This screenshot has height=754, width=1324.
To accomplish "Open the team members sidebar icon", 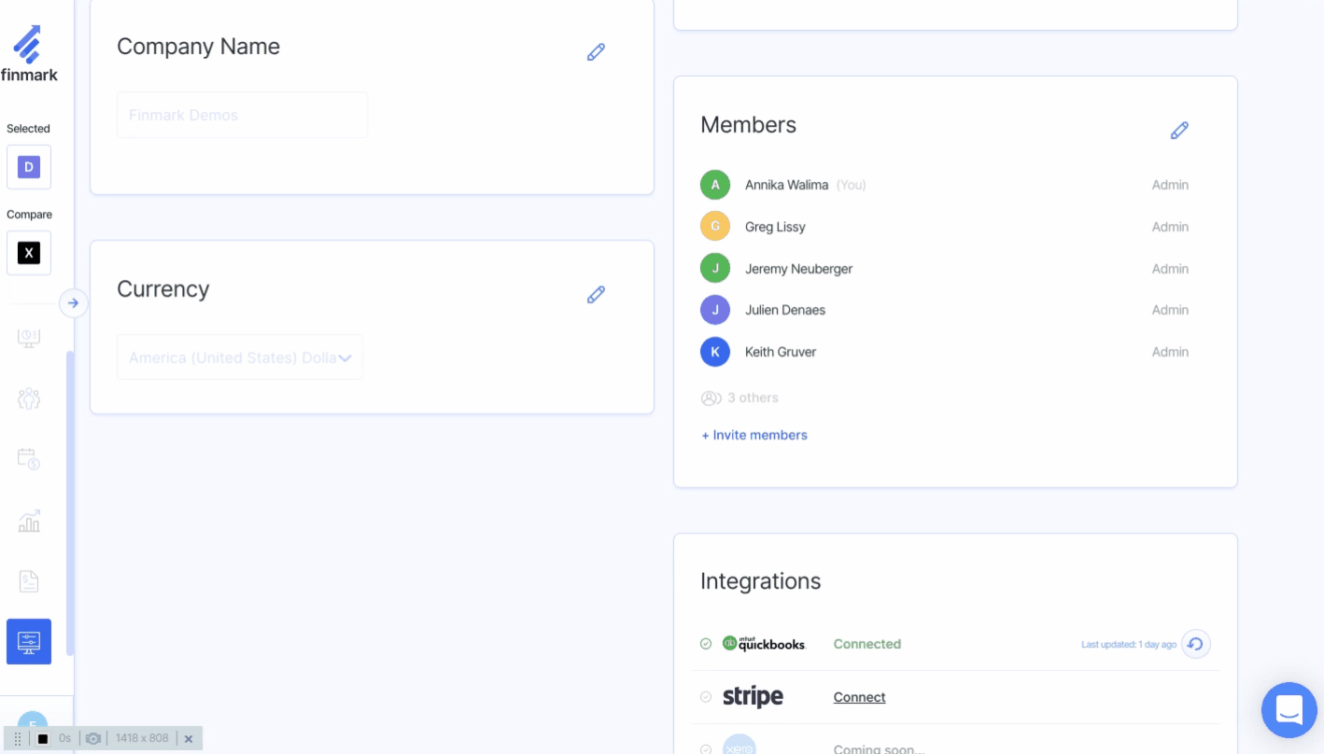I will [29, 398].
